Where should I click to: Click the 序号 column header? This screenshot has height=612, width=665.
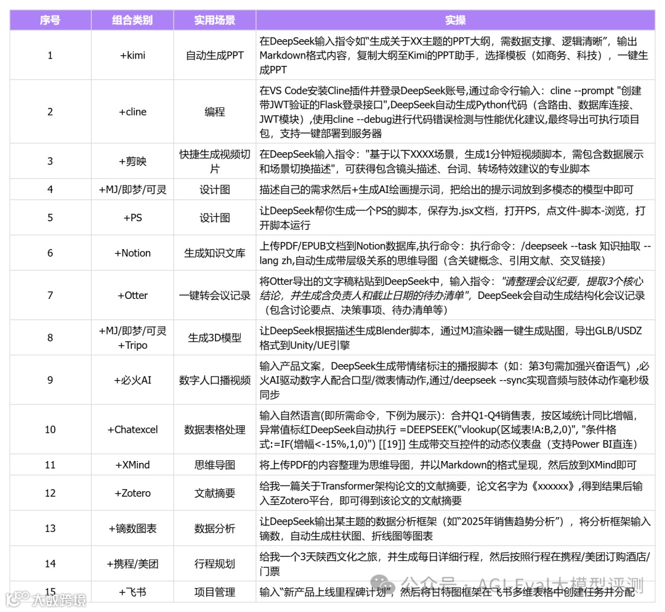click(x=50, y=20)
